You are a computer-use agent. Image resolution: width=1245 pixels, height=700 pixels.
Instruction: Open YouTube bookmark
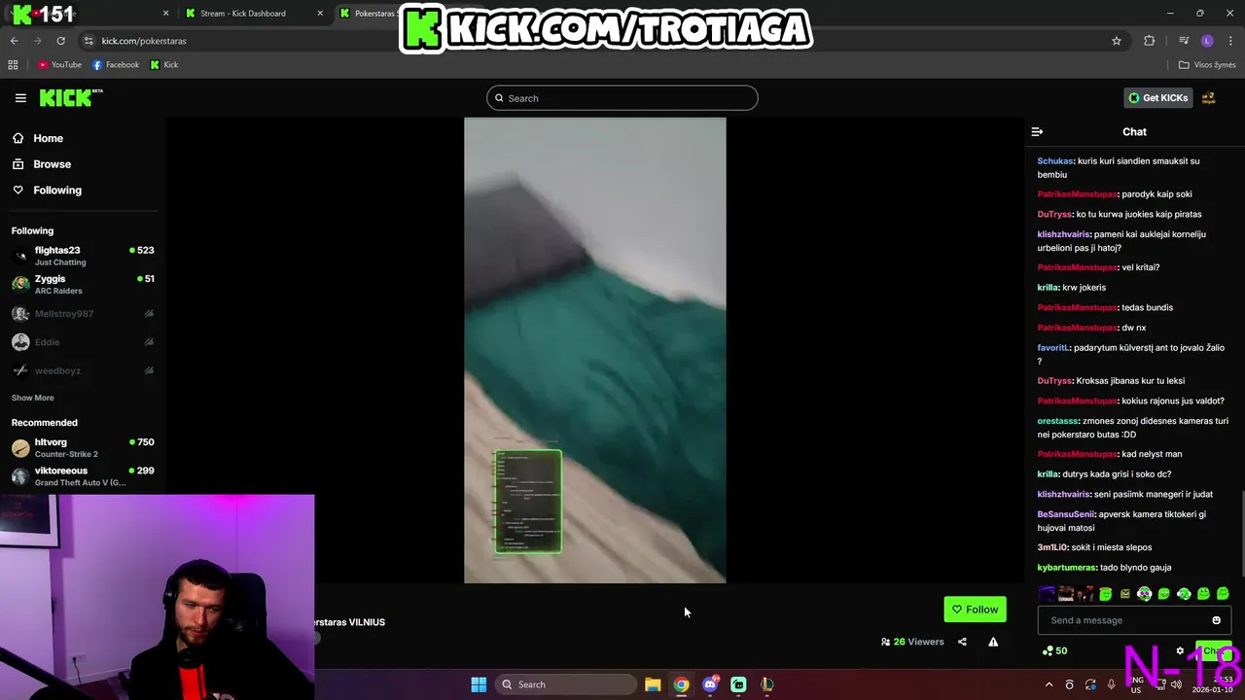(x=59, y=65)
